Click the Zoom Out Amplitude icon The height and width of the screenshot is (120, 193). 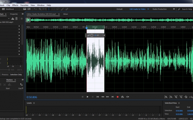171,97
